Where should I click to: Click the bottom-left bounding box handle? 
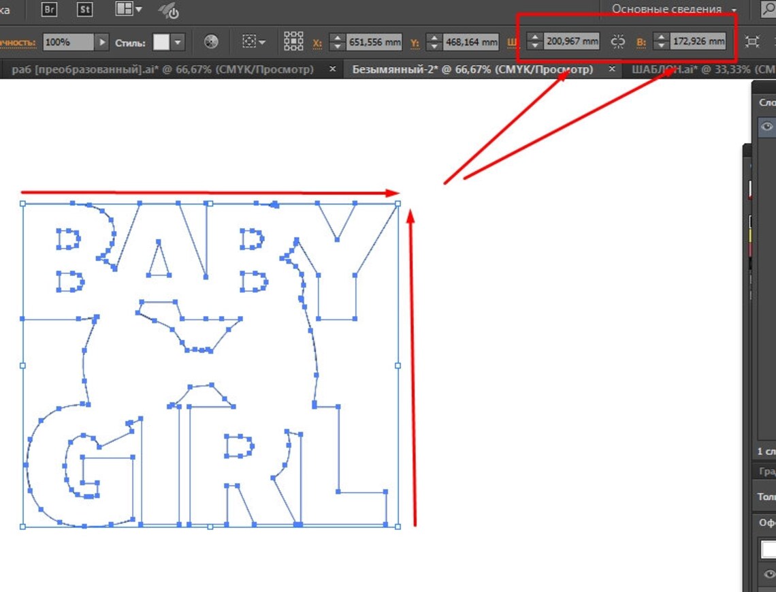click(22, 527)
